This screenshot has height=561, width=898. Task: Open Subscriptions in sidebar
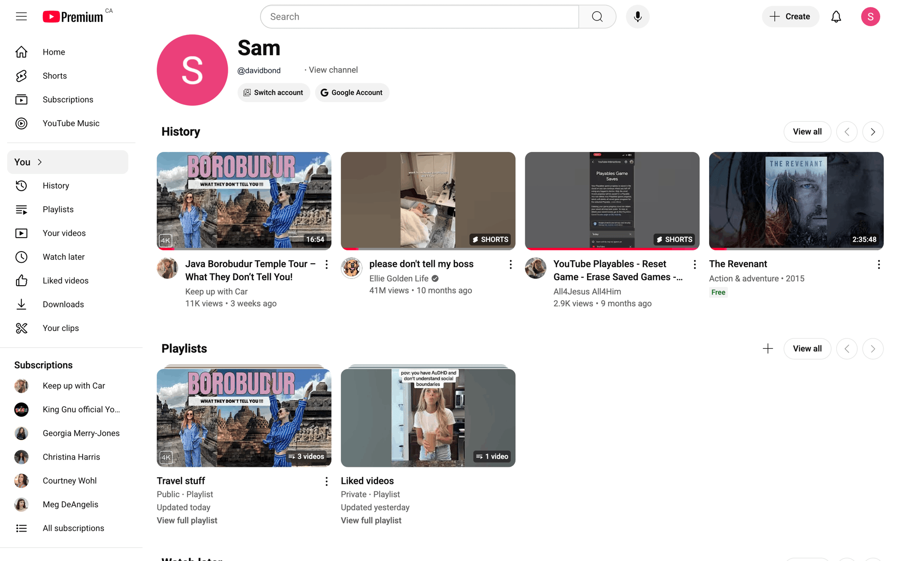coord(68,100)
